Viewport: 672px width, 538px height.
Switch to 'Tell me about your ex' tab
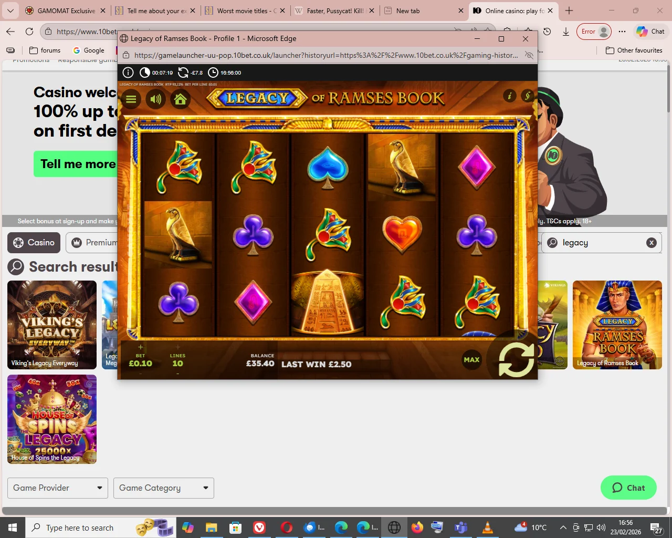tap(156, 11)
